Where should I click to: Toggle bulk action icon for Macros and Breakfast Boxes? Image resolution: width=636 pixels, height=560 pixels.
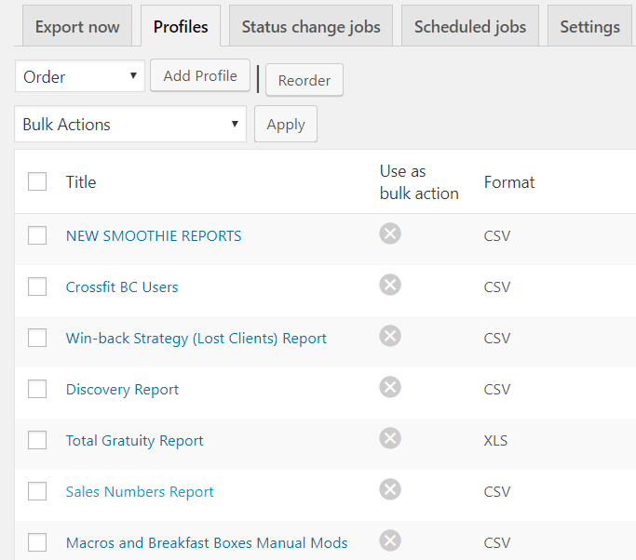coord(390,540)
